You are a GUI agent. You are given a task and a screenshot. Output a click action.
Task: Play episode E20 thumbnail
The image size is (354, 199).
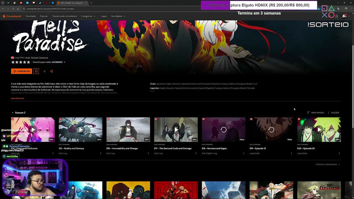point(319,130)
